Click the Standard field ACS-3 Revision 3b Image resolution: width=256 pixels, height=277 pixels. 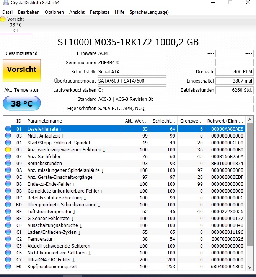(x=176, y=99)
